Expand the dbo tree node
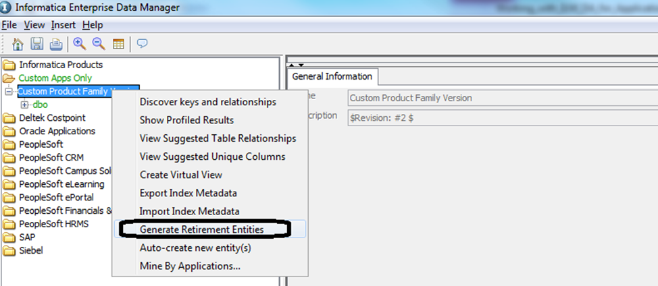This screenshot has height=286, width=658. click(x=25, y=105)
